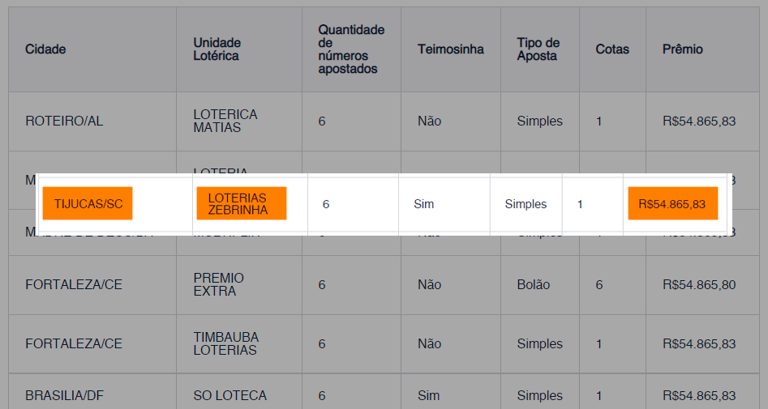The height and width of the screenshot is (409, 768).
Task: Click the "Cidade" column header
Action: point(45,49)
